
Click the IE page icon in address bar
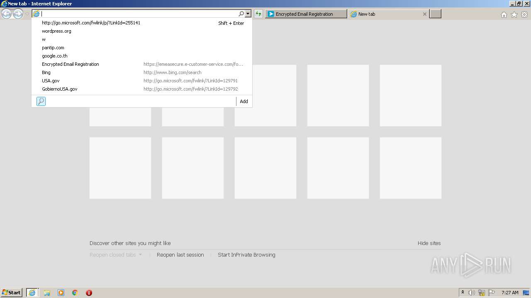click(36, 14)
